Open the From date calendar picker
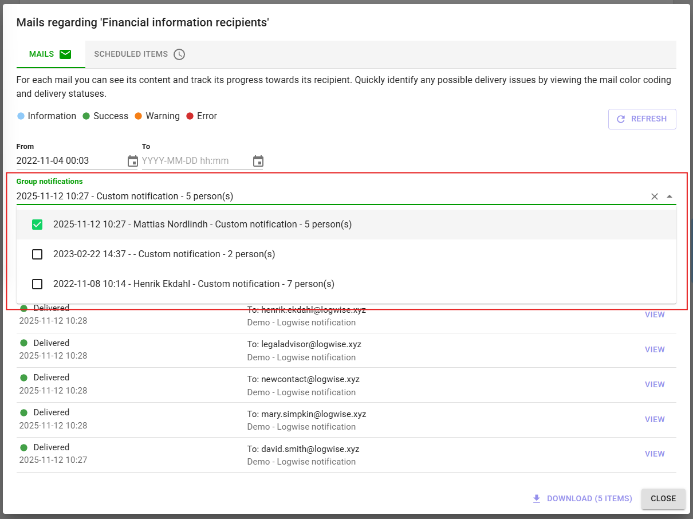This screenshot has height=519, width=693. click(x=132, y=161)
